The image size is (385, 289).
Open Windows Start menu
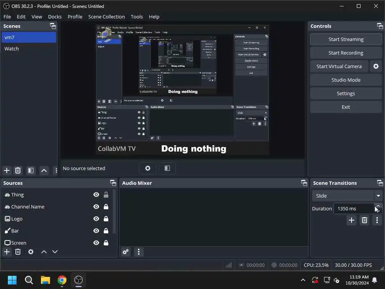[12, 280]
